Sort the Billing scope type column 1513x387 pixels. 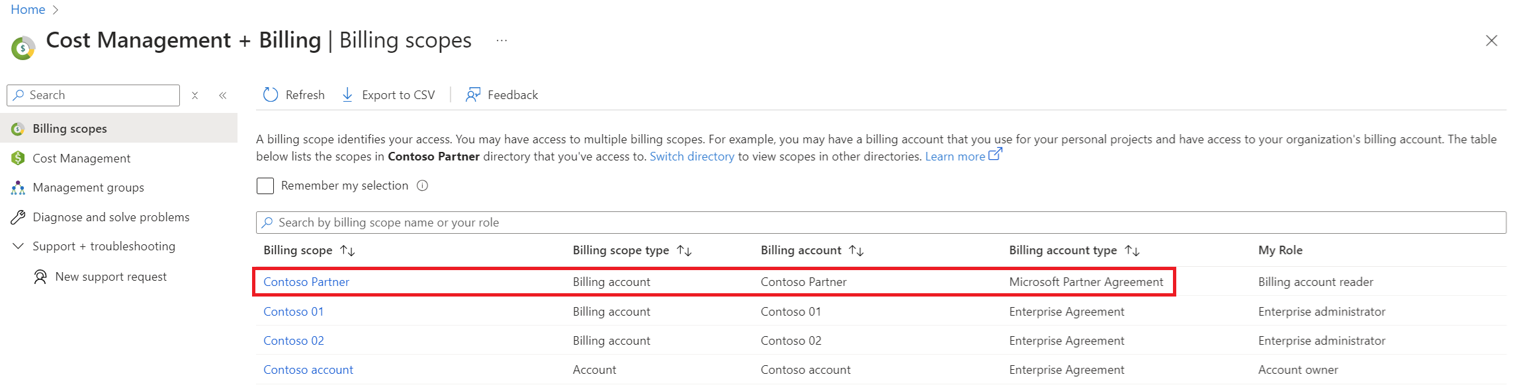pyautogui.click(x=684, y=251)
